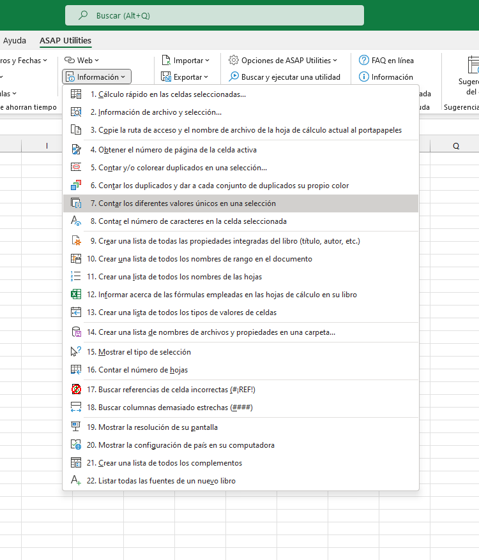Click the count unique values icon
479x560 pixels.
point(76,203)
